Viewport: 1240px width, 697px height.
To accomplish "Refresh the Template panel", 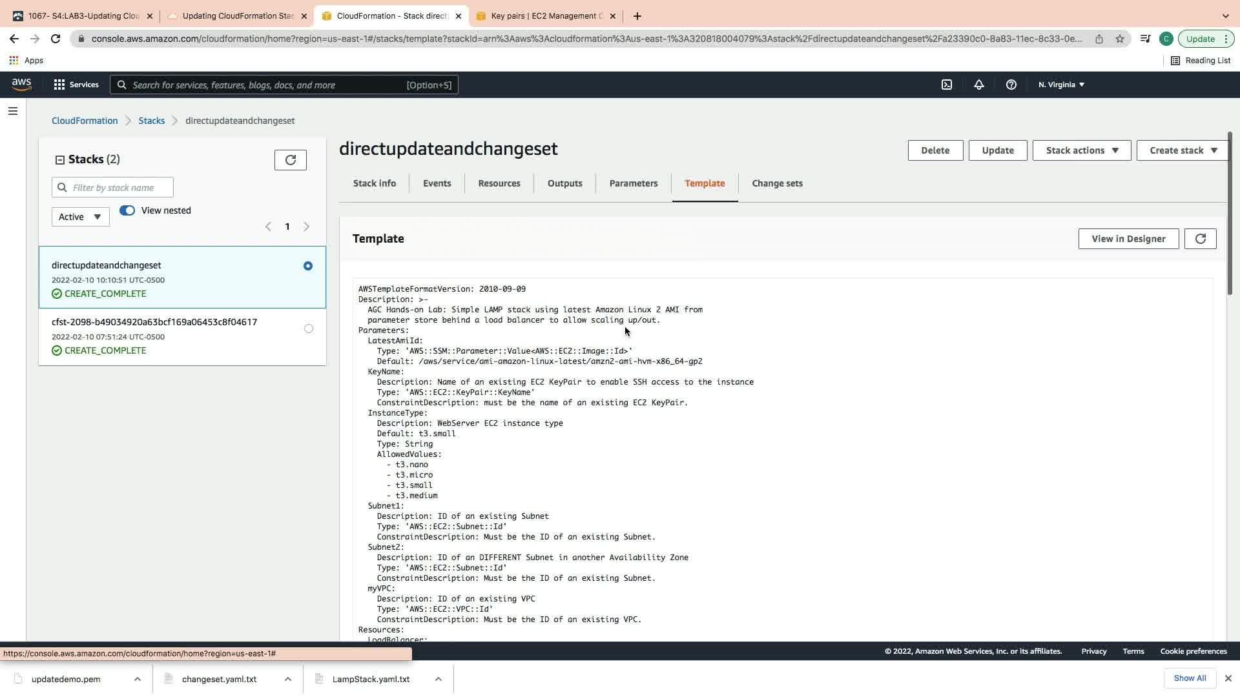I will tap(1200, 239).
